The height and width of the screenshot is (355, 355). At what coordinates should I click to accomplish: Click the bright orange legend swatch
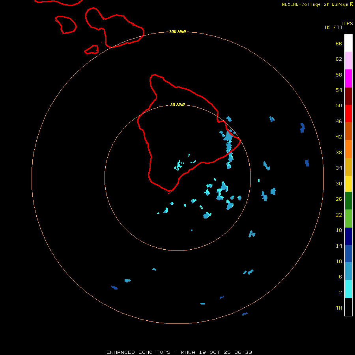click(x=348, y=149)
